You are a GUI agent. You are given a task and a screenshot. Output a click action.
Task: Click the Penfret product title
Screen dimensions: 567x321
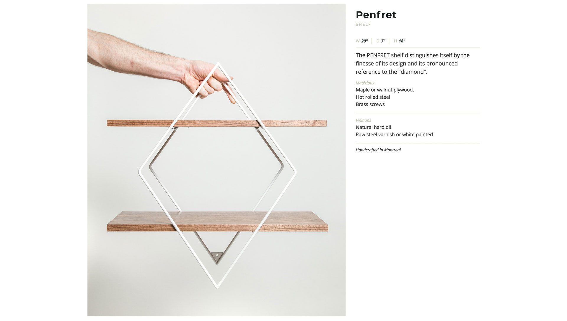(376, 15)
